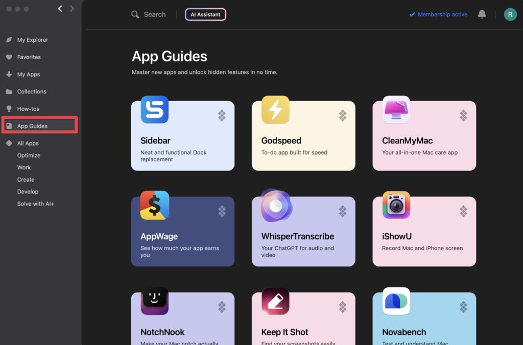Open How-tos section

coord(29,109)
